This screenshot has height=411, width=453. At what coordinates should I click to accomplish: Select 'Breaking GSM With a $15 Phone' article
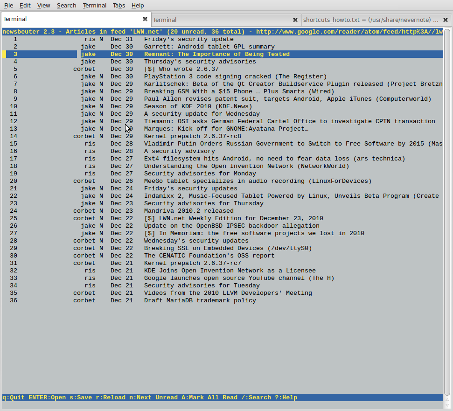point(223,91)
